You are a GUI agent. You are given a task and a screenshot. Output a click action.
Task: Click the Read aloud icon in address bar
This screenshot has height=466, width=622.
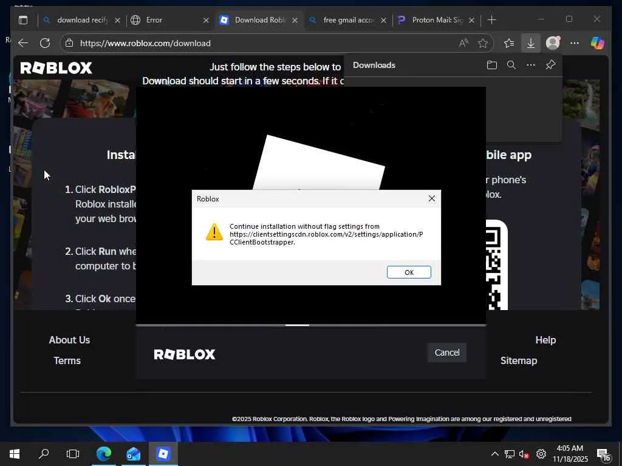463,43
